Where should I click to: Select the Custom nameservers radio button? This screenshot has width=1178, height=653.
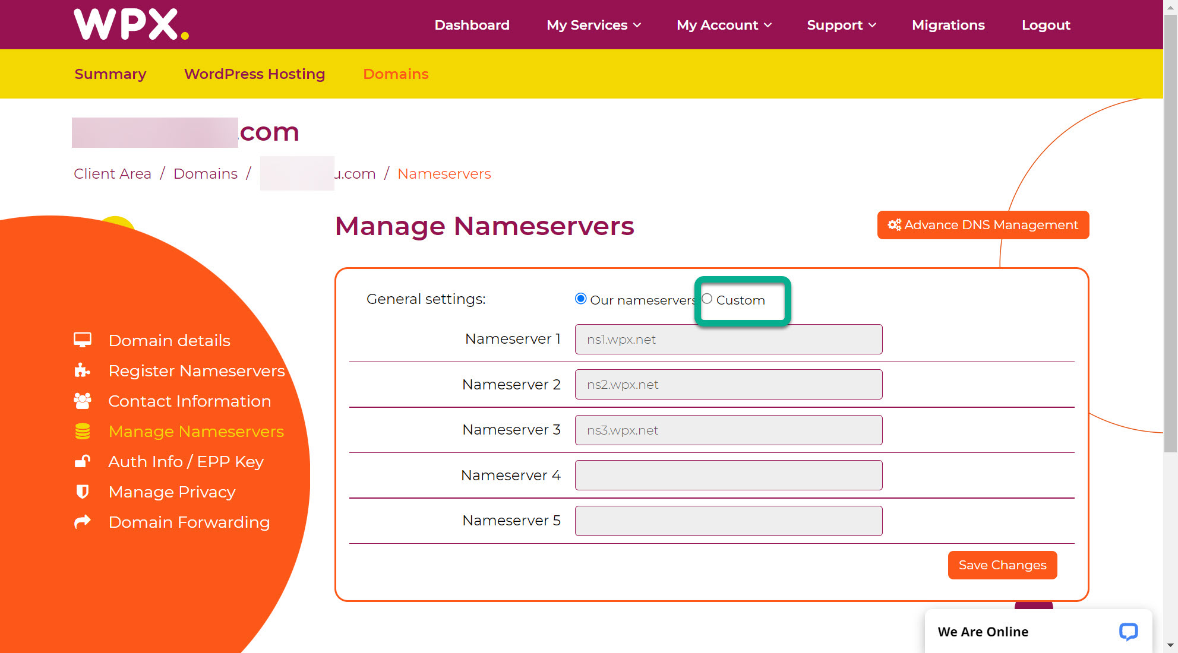[707, 299]
